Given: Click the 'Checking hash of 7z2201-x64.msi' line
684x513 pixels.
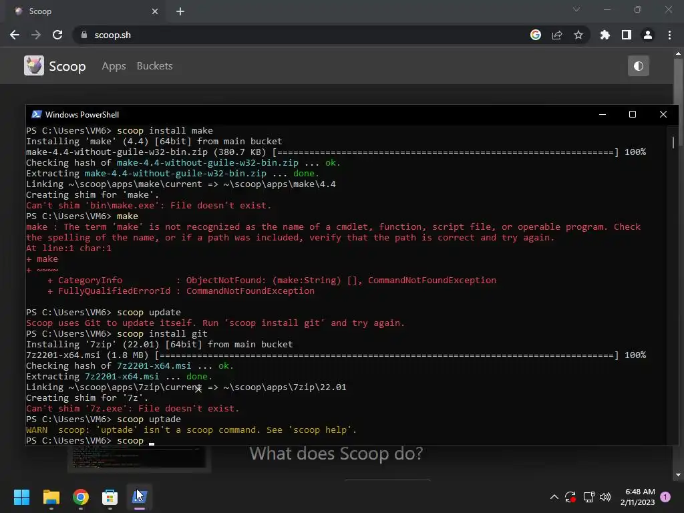Looking at the screenshot, I should [130, 366].
